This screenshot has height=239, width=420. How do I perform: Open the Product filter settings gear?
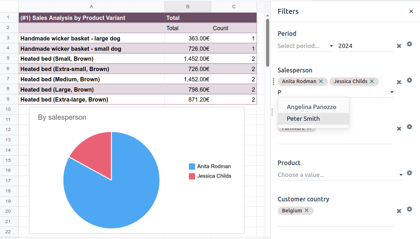pos(409,173)
